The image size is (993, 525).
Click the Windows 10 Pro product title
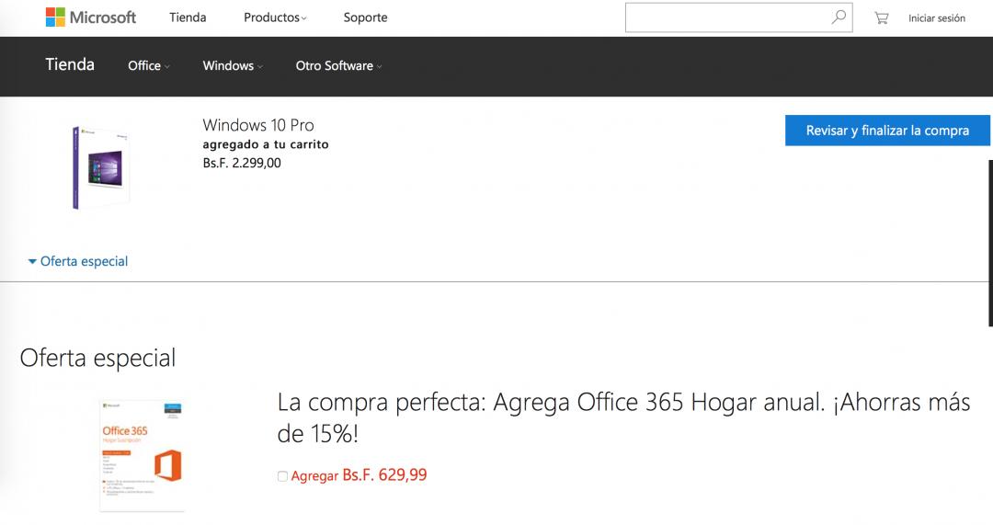[x=257, y=125]
